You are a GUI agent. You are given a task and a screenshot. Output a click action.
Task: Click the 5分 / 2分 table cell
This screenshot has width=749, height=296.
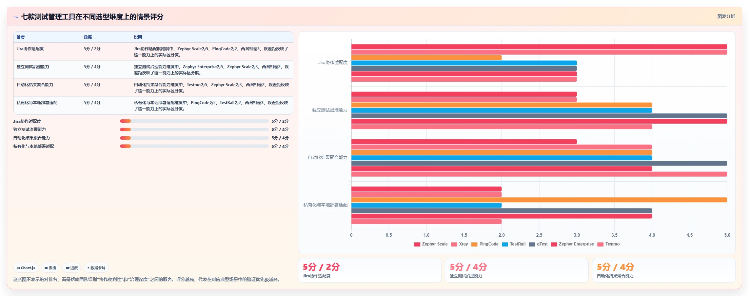(92, 49)
